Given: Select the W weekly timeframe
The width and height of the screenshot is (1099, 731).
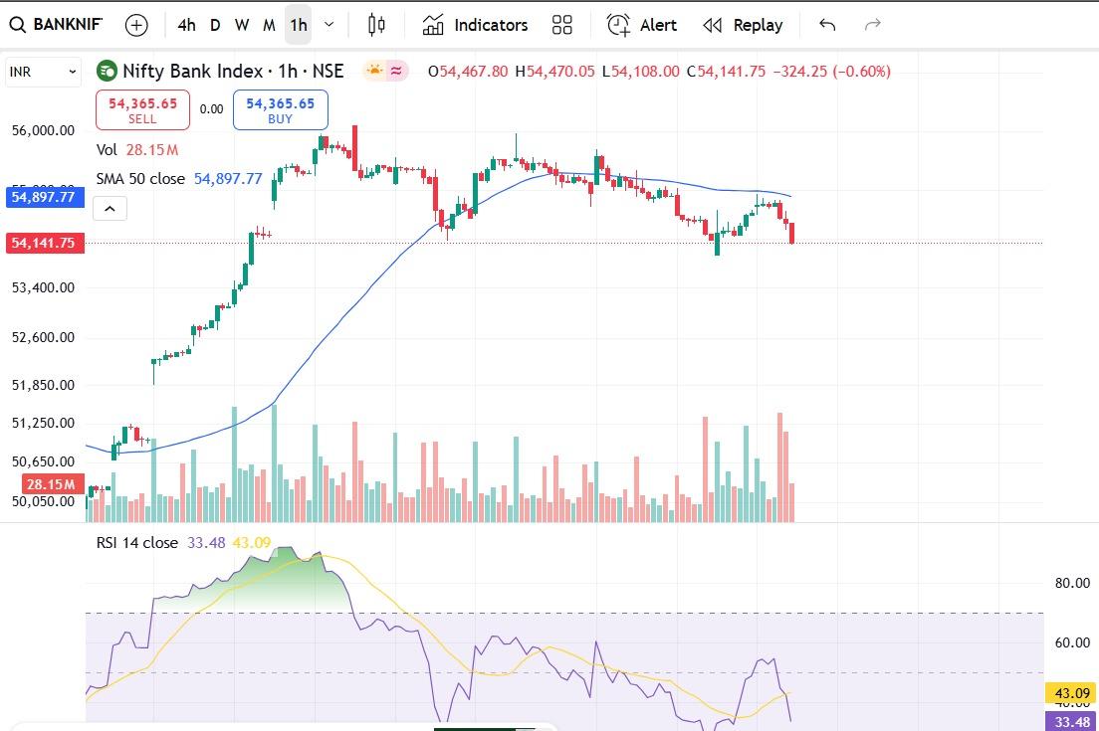Looking at the screenshot, I should point(242,25).
